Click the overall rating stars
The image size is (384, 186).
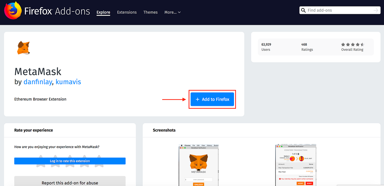[352, 45]
